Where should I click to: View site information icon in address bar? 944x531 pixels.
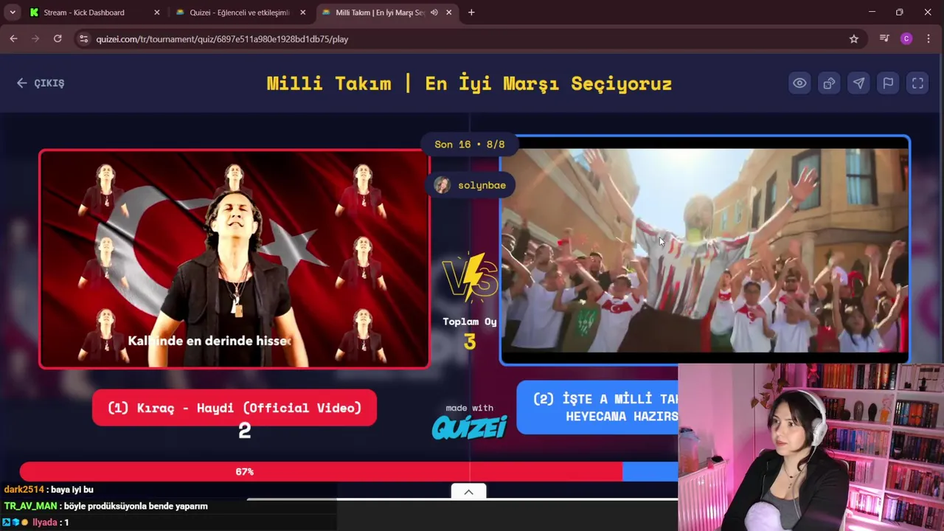[83, 39]
